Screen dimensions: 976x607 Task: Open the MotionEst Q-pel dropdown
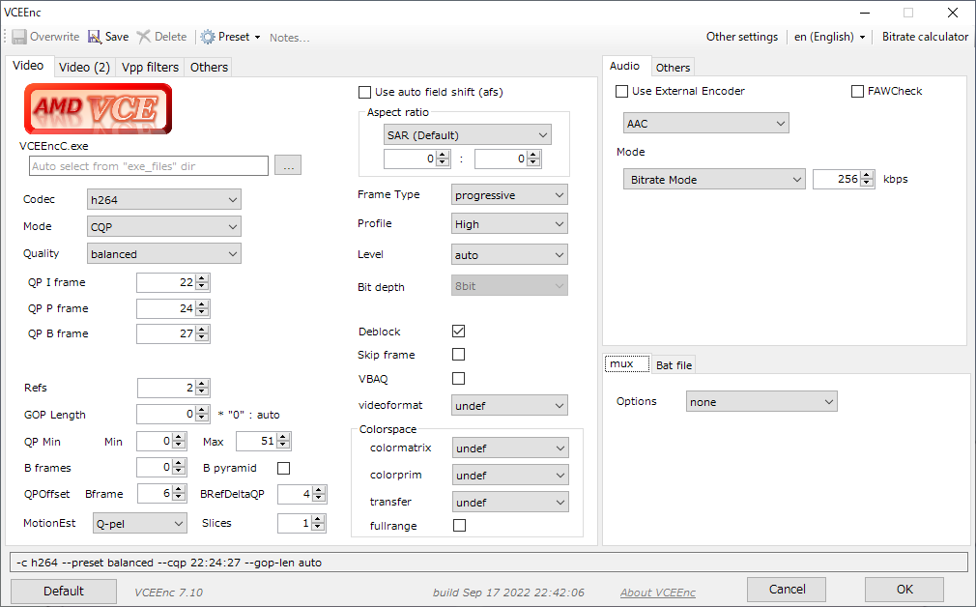[140, 524]
